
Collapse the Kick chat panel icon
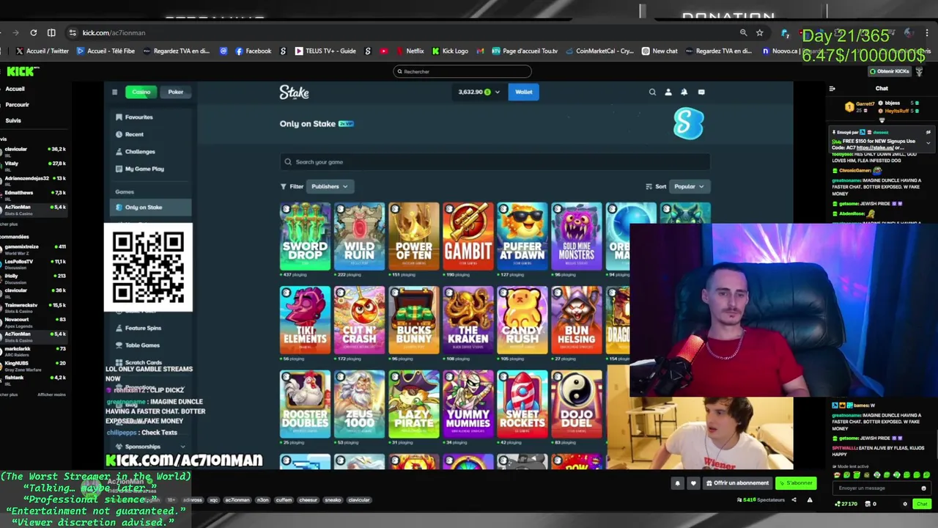coord(832,89)
